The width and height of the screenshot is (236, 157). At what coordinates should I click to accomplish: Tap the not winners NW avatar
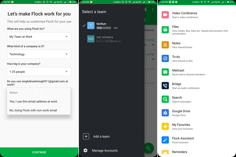[91, 39]
